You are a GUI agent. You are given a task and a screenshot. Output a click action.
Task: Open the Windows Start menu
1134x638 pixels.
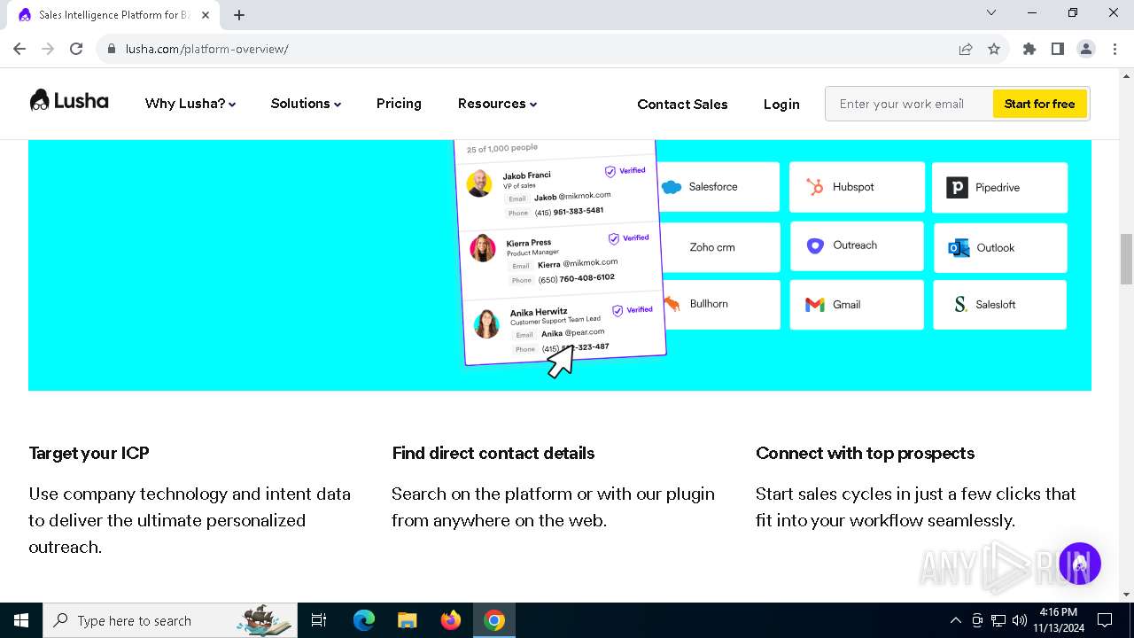point(21,620)
